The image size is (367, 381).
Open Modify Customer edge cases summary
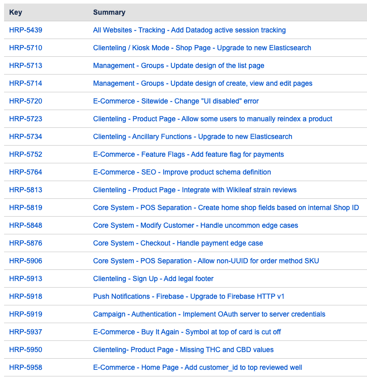195,225
